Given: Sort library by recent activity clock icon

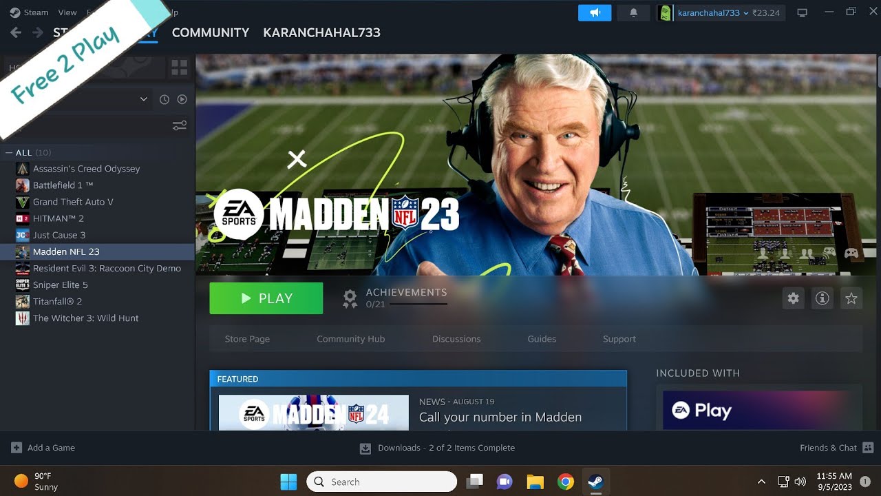Looking at the screenshot, I should (164, 99).
